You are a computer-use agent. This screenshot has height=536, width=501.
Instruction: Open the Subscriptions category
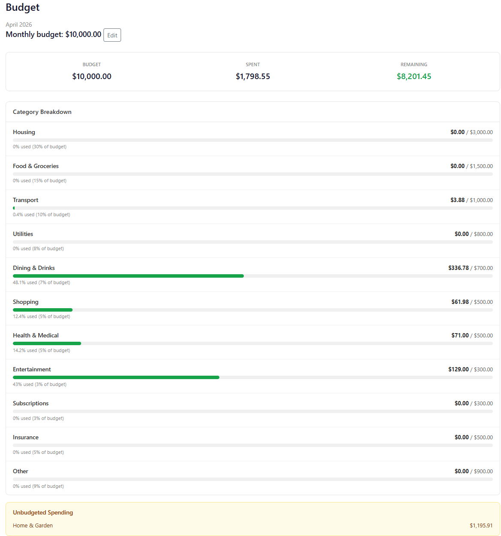point(30,403)
